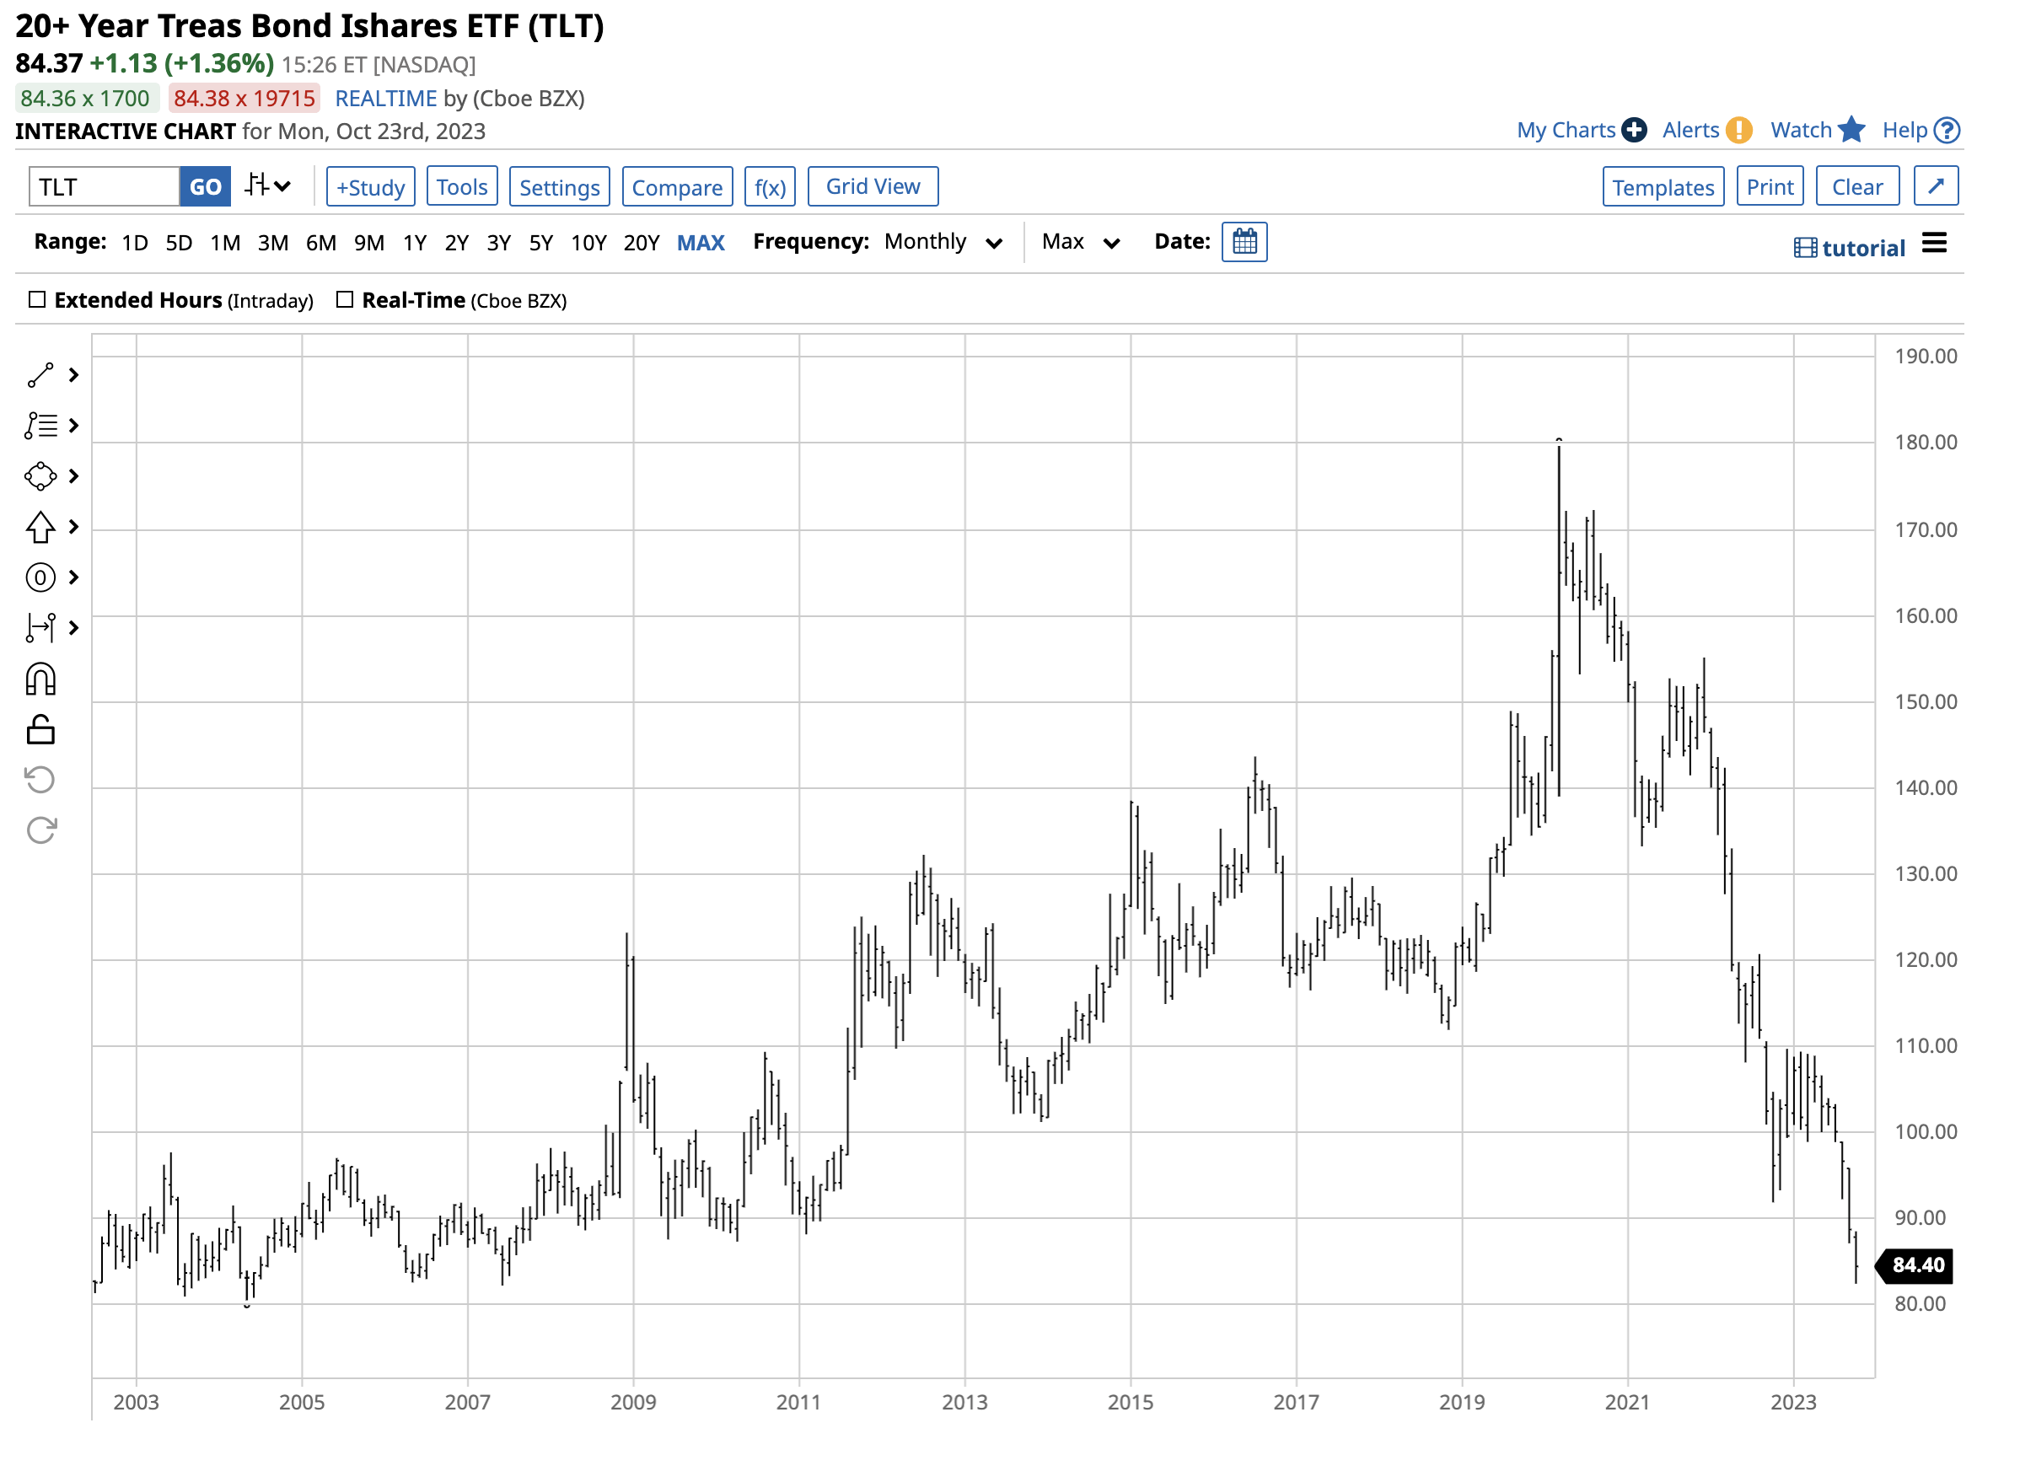Open the Frequency Monthly dropdown
Screen dimensions: 2020x1482
[942, 242]
